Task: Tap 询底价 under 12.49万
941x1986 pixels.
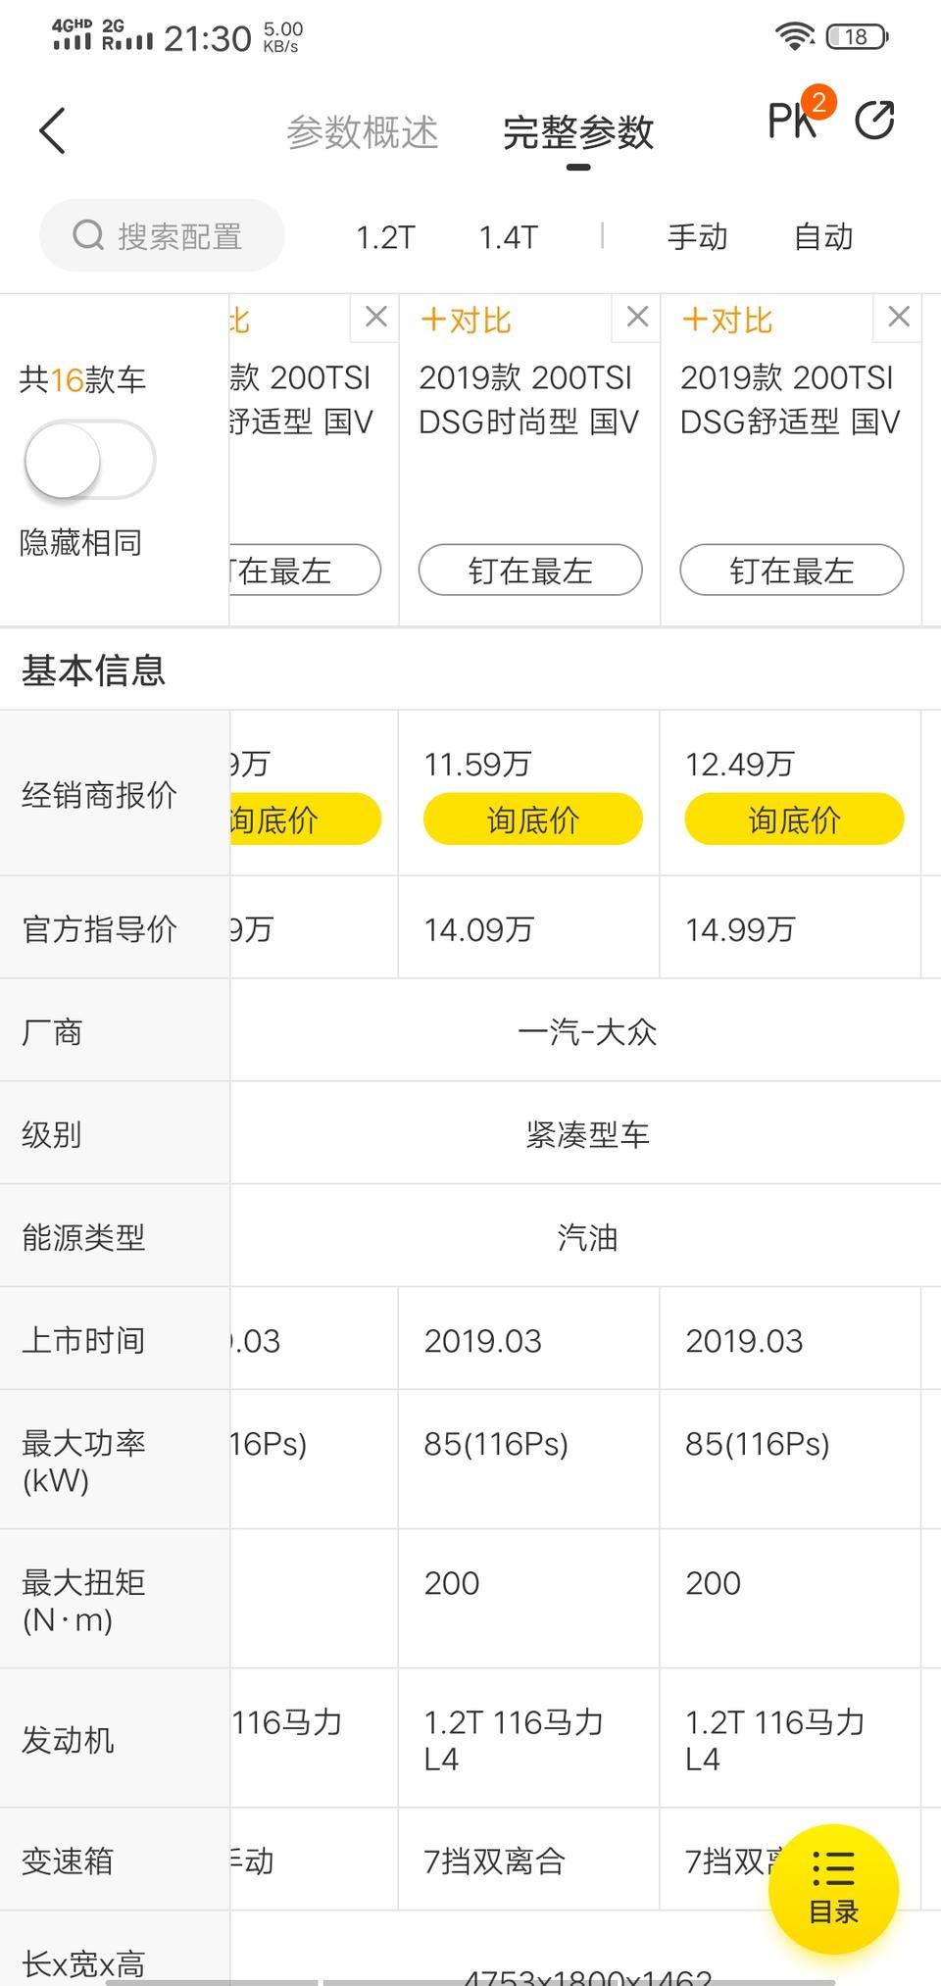Action: tap(794, 819)
